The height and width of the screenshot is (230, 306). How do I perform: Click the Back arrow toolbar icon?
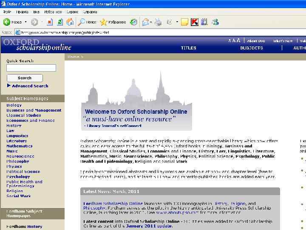pyautogui.click(x=7, y=22)
